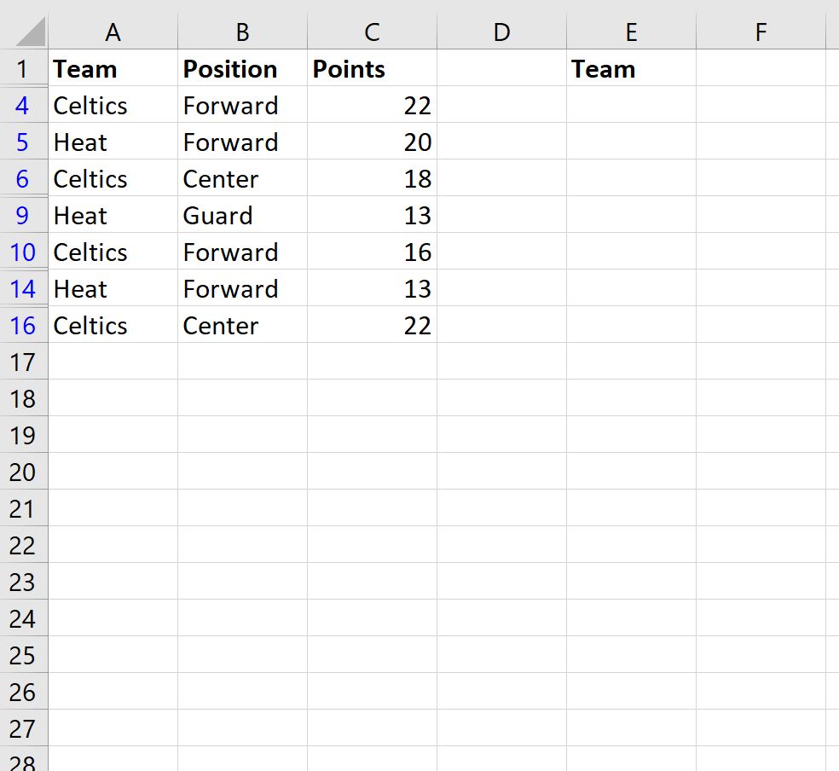
Task: Click the Team header cell A1
Action: click(113, 69)
